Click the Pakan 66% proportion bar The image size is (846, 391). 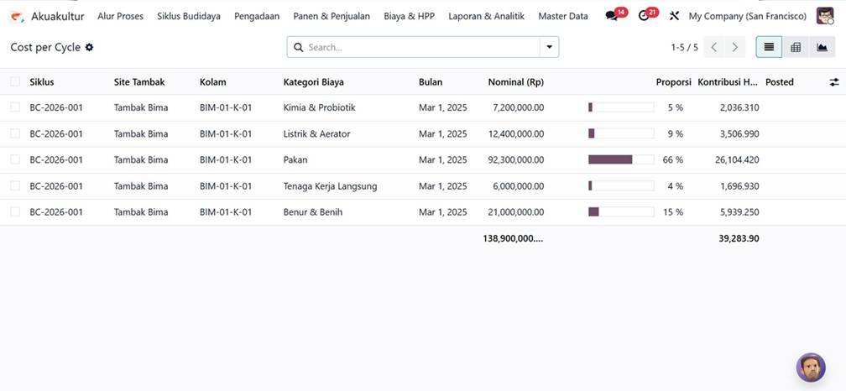click(620, 159)
